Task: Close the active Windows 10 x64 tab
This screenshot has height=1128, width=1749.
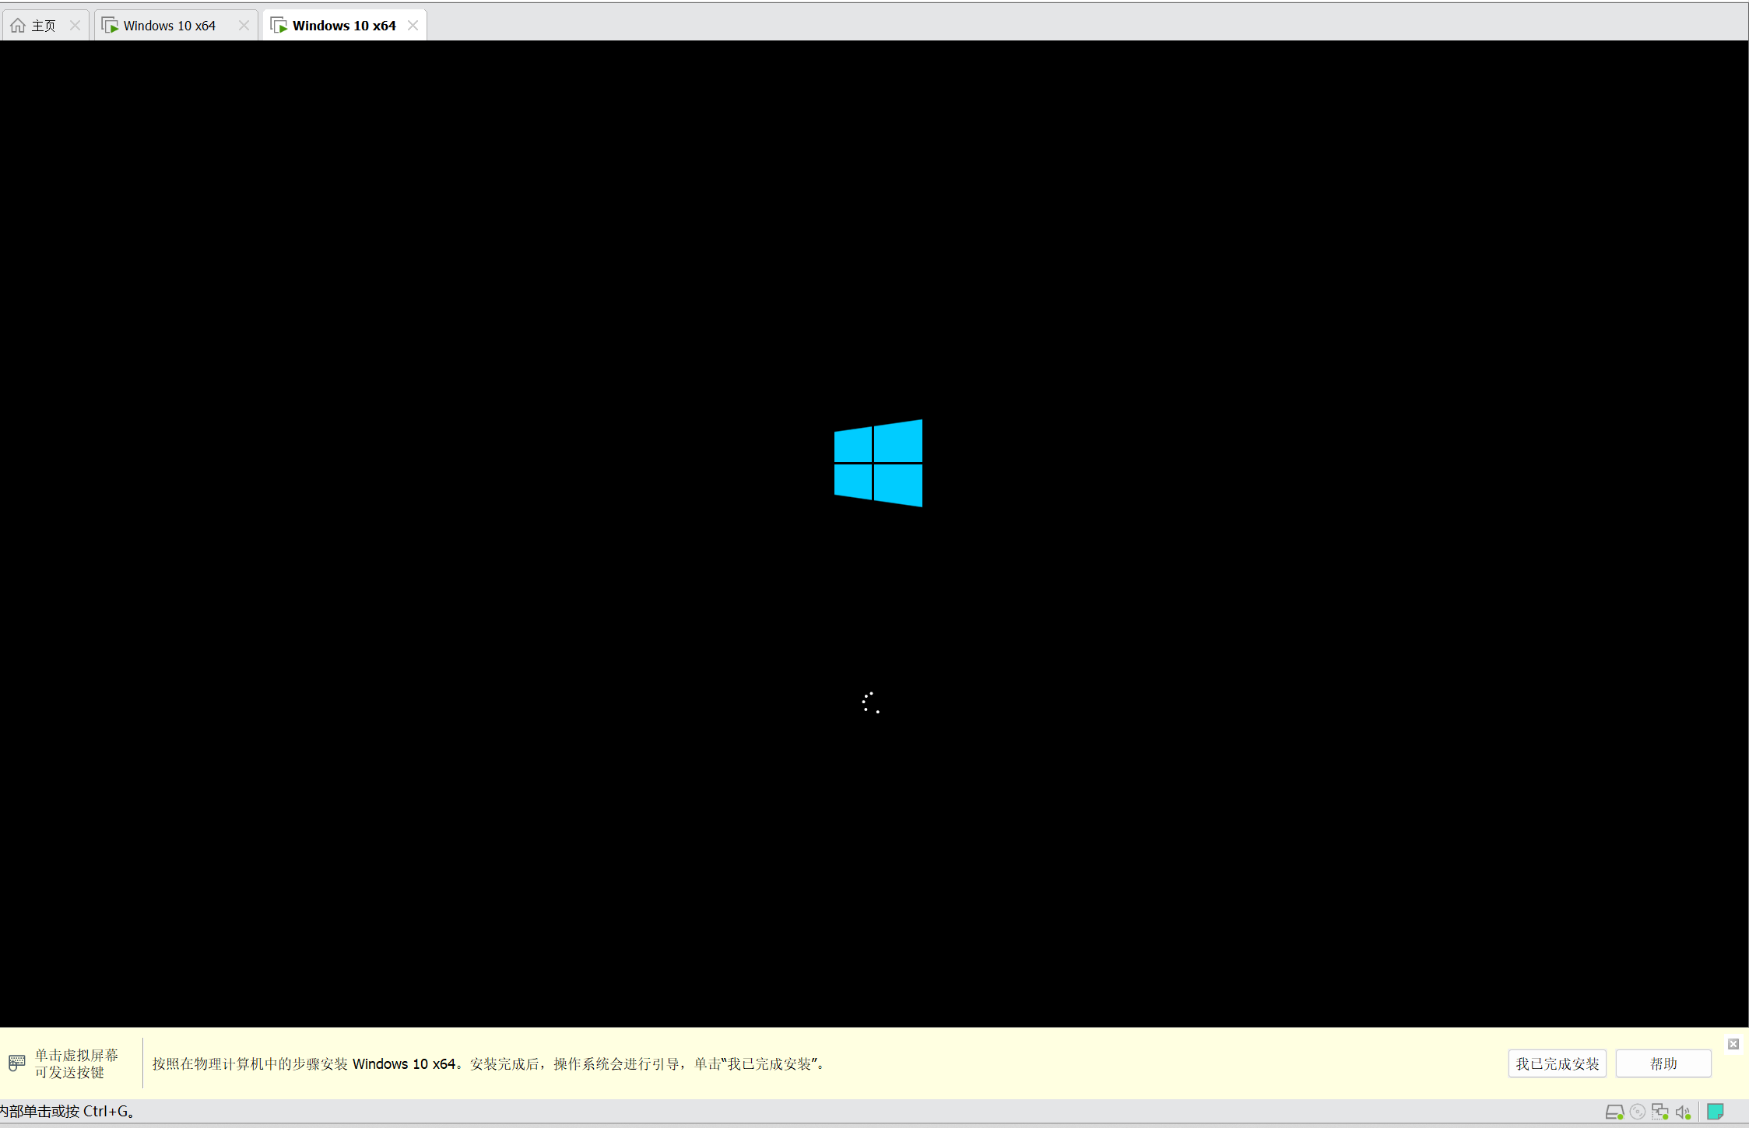Action: pos(413,26)
